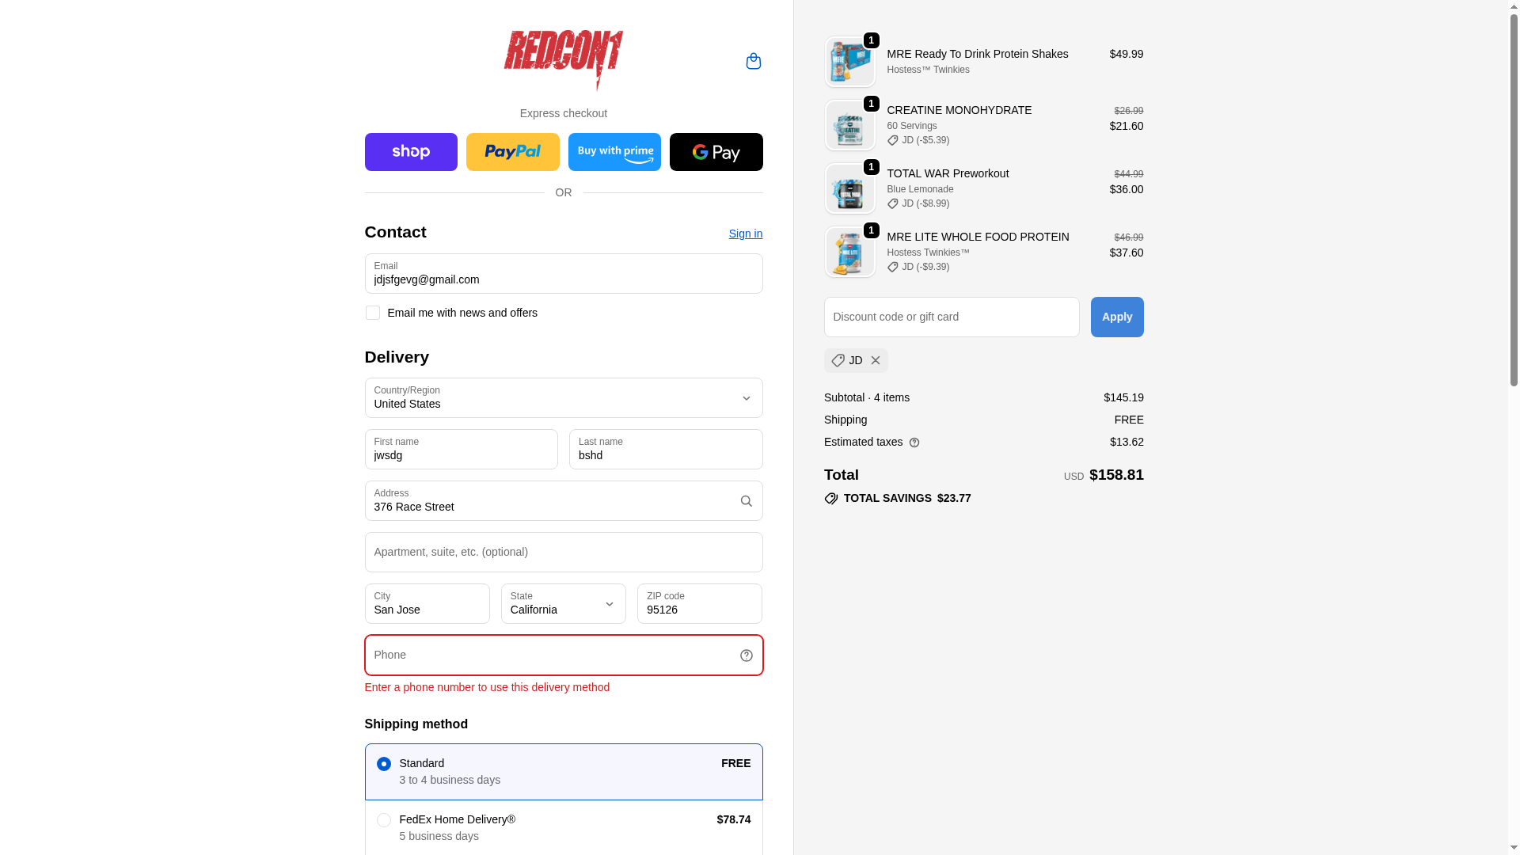Remove the JD discount code tag

click(876, 360)
